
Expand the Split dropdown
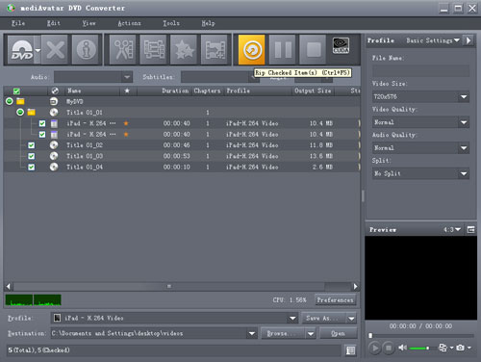464,173
